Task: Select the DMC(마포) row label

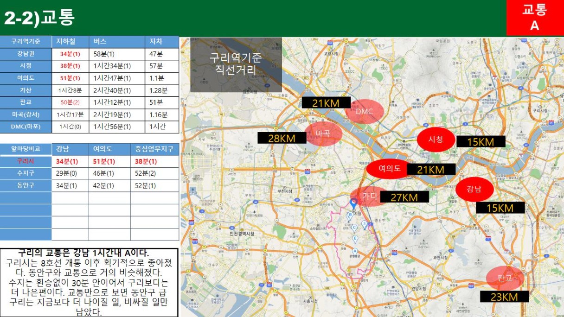Action: coord(26,127)
